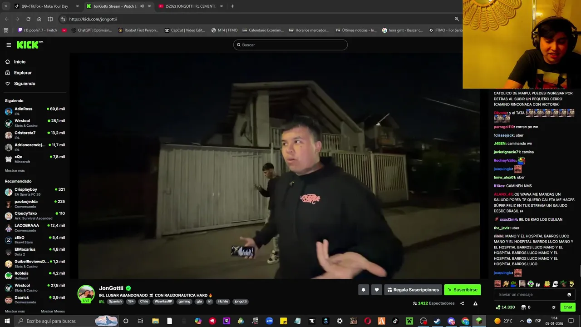The height and width of the screenshot is (327, 581).
Task: Open Adrianozendej channel in Siguiendo
Action: pos(34,147)
